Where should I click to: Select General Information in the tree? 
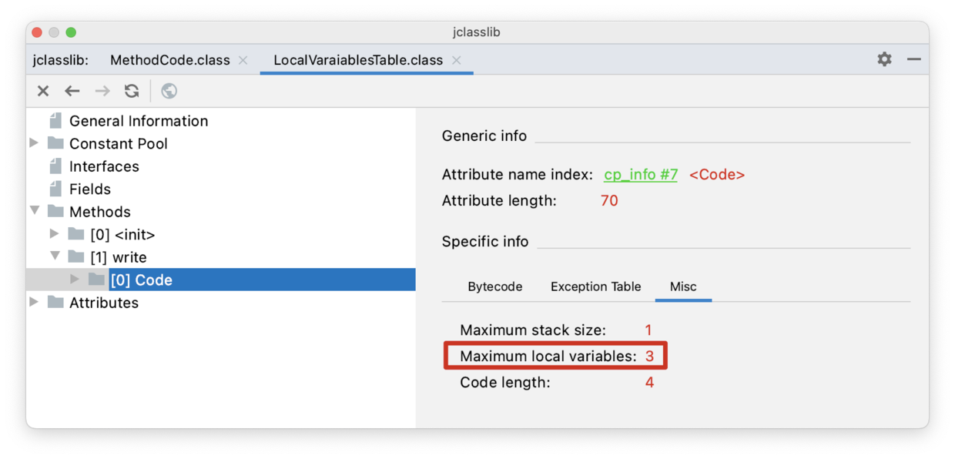pos(138,121)
